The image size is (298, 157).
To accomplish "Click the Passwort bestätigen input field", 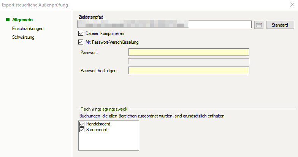I will [x=189, y=70].
